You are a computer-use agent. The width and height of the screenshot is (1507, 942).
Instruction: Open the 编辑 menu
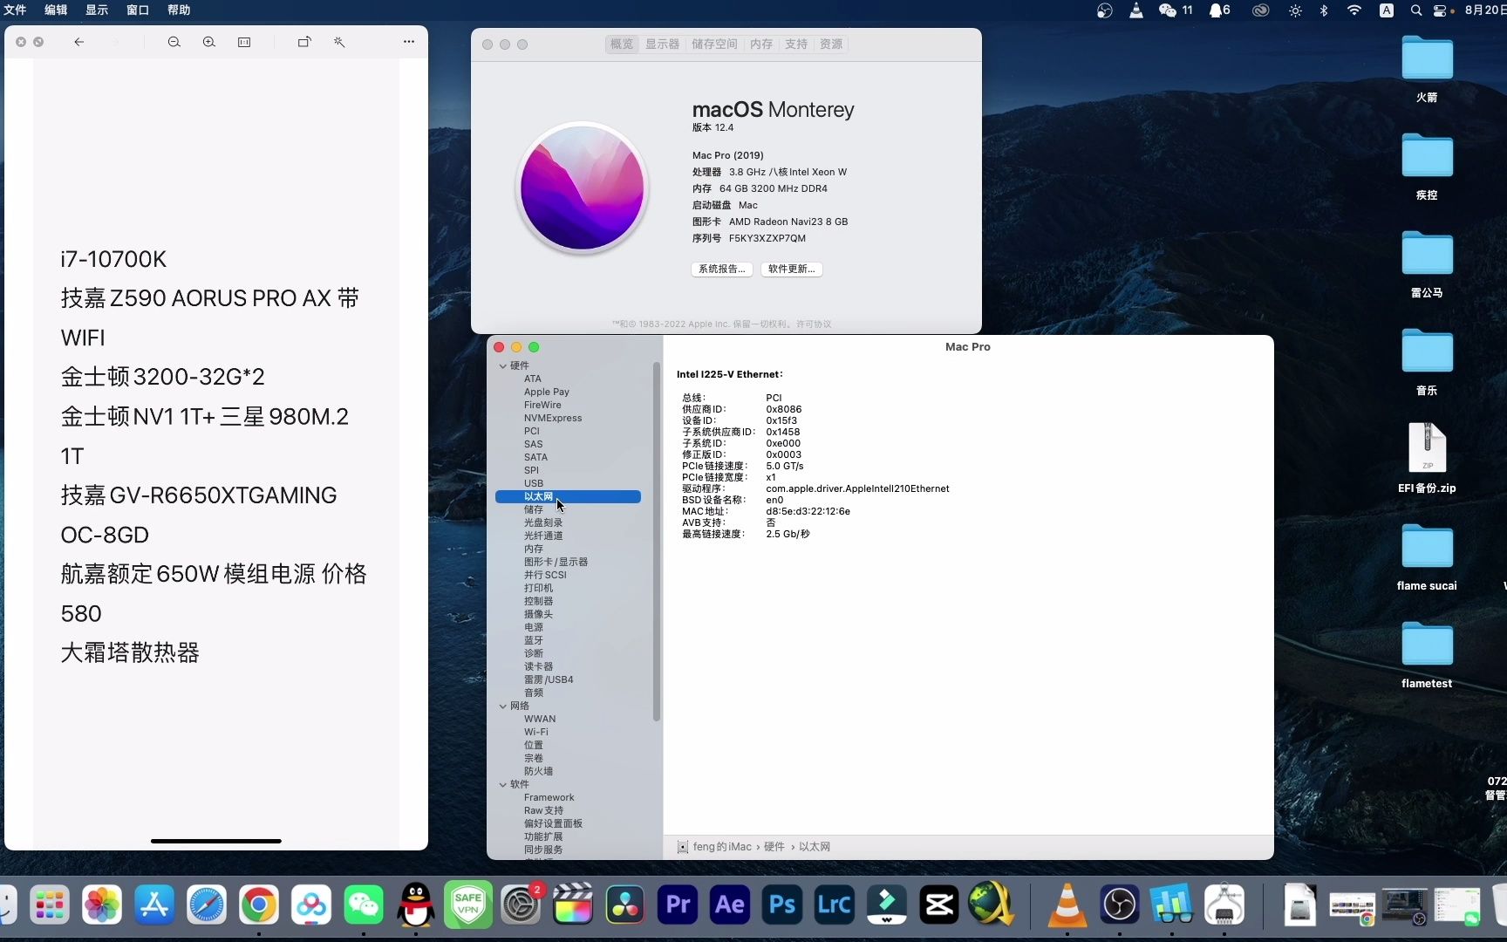(x=56, y=10)
